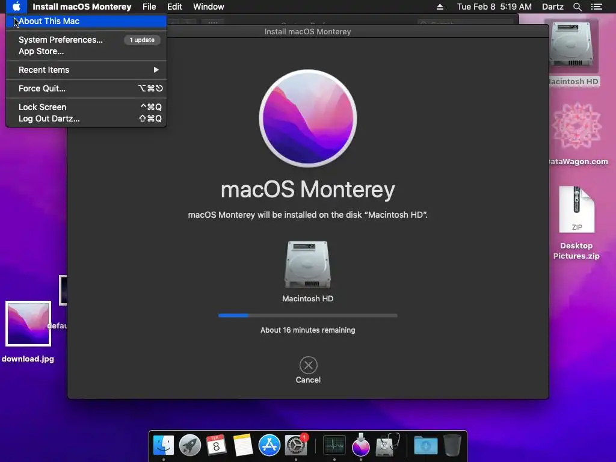Expand Recent Items submenu arrow
This screenshot has width=616, height=462.
click(156, 70)
